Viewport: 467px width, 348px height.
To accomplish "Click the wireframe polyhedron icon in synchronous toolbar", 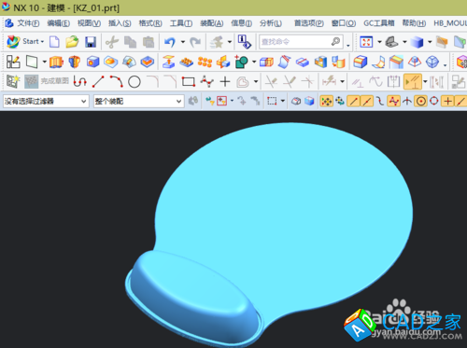I will coord(432,62).
